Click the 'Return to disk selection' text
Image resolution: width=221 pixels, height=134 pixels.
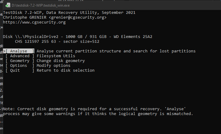point(66,70)
